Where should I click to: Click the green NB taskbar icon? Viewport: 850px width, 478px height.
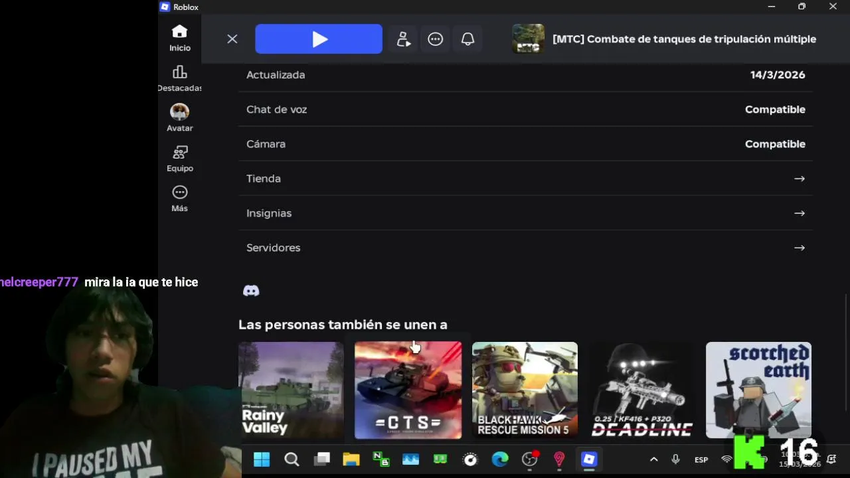(x=381, y=459)
